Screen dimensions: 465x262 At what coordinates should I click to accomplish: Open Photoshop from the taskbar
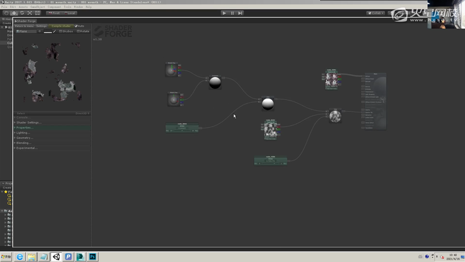point(93,257)
